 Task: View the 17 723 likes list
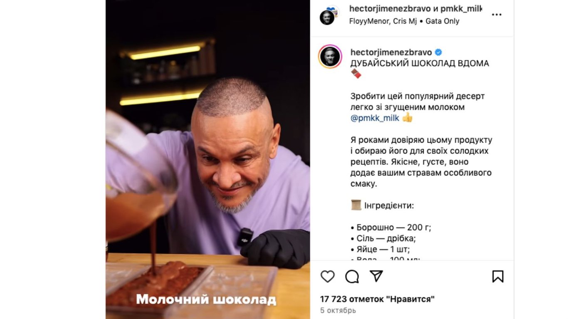(377, 299)
